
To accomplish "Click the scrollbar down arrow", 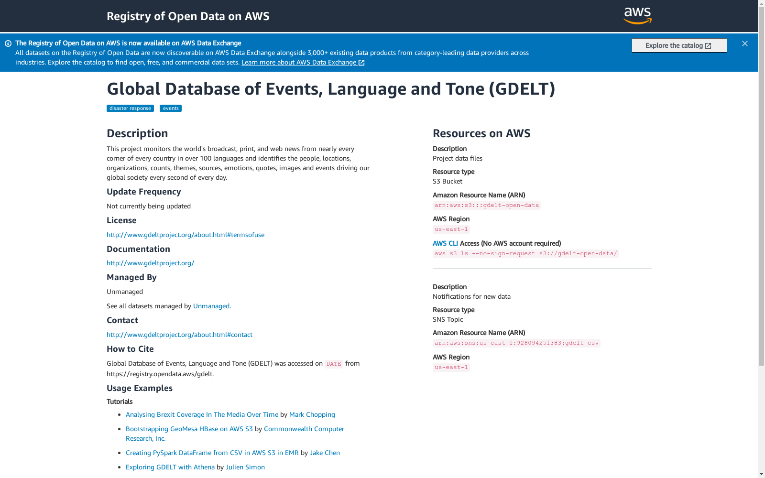I will pos(761,474).
